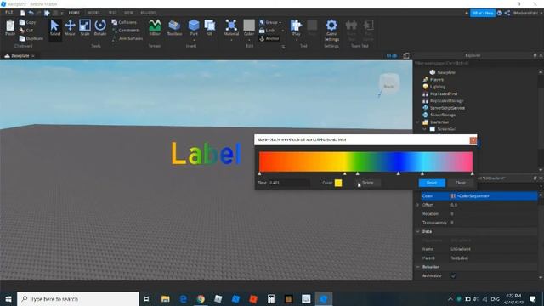Viewport: 544px width, 306px height.
Task: Switch to the TEST ribbon tab
Action: [112, 13]
